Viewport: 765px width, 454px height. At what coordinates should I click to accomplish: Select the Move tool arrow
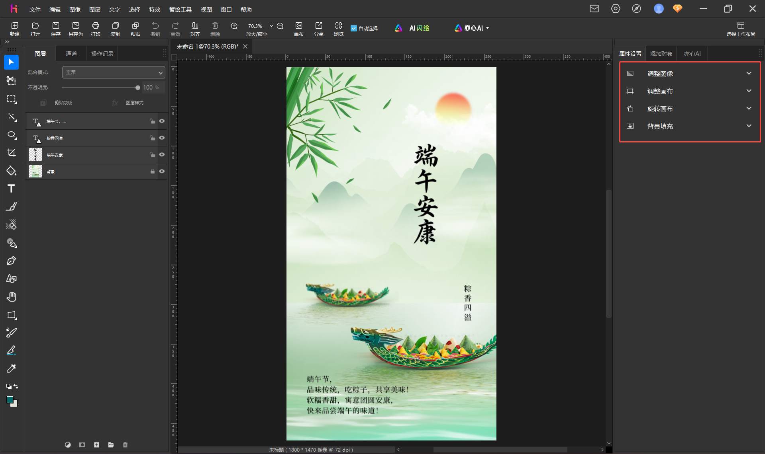pos(11,62)
